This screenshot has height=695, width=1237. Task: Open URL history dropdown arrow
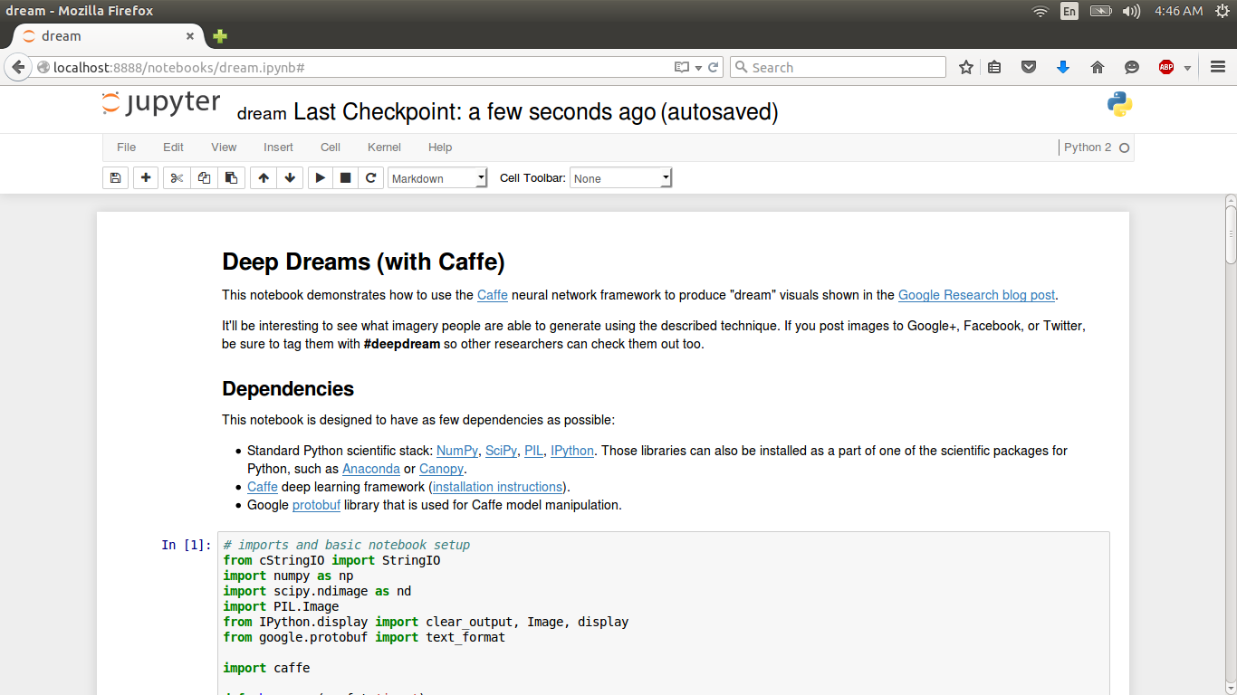click(697, 67)
